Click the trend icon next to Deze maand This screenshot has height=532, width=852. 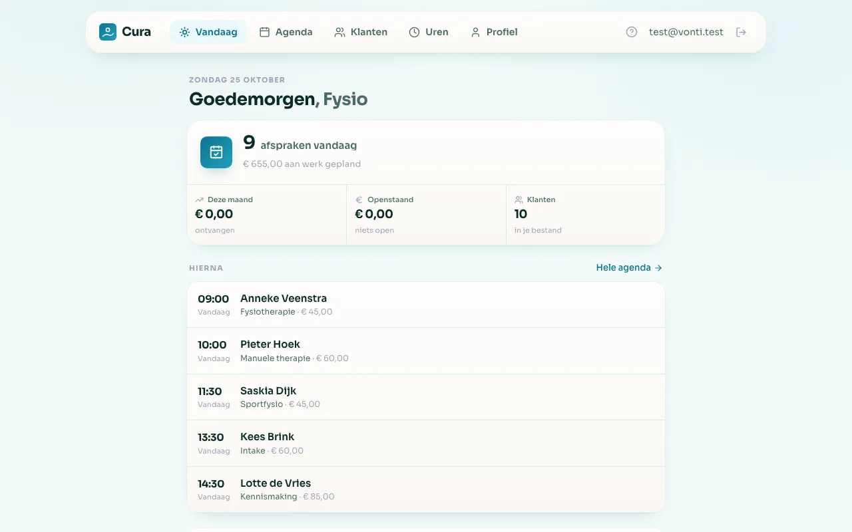click(x=199, y=199)
